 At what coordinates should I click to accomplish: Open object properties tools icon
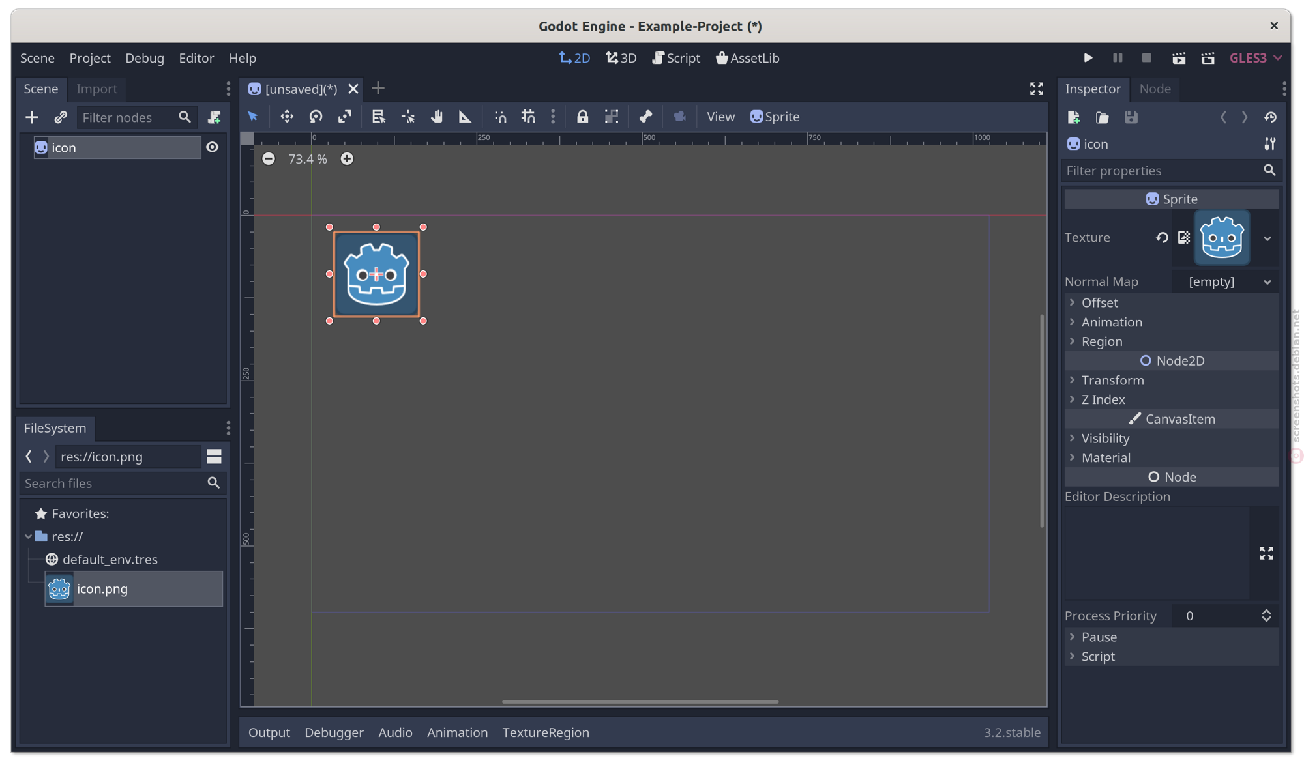pos(1270,144)
